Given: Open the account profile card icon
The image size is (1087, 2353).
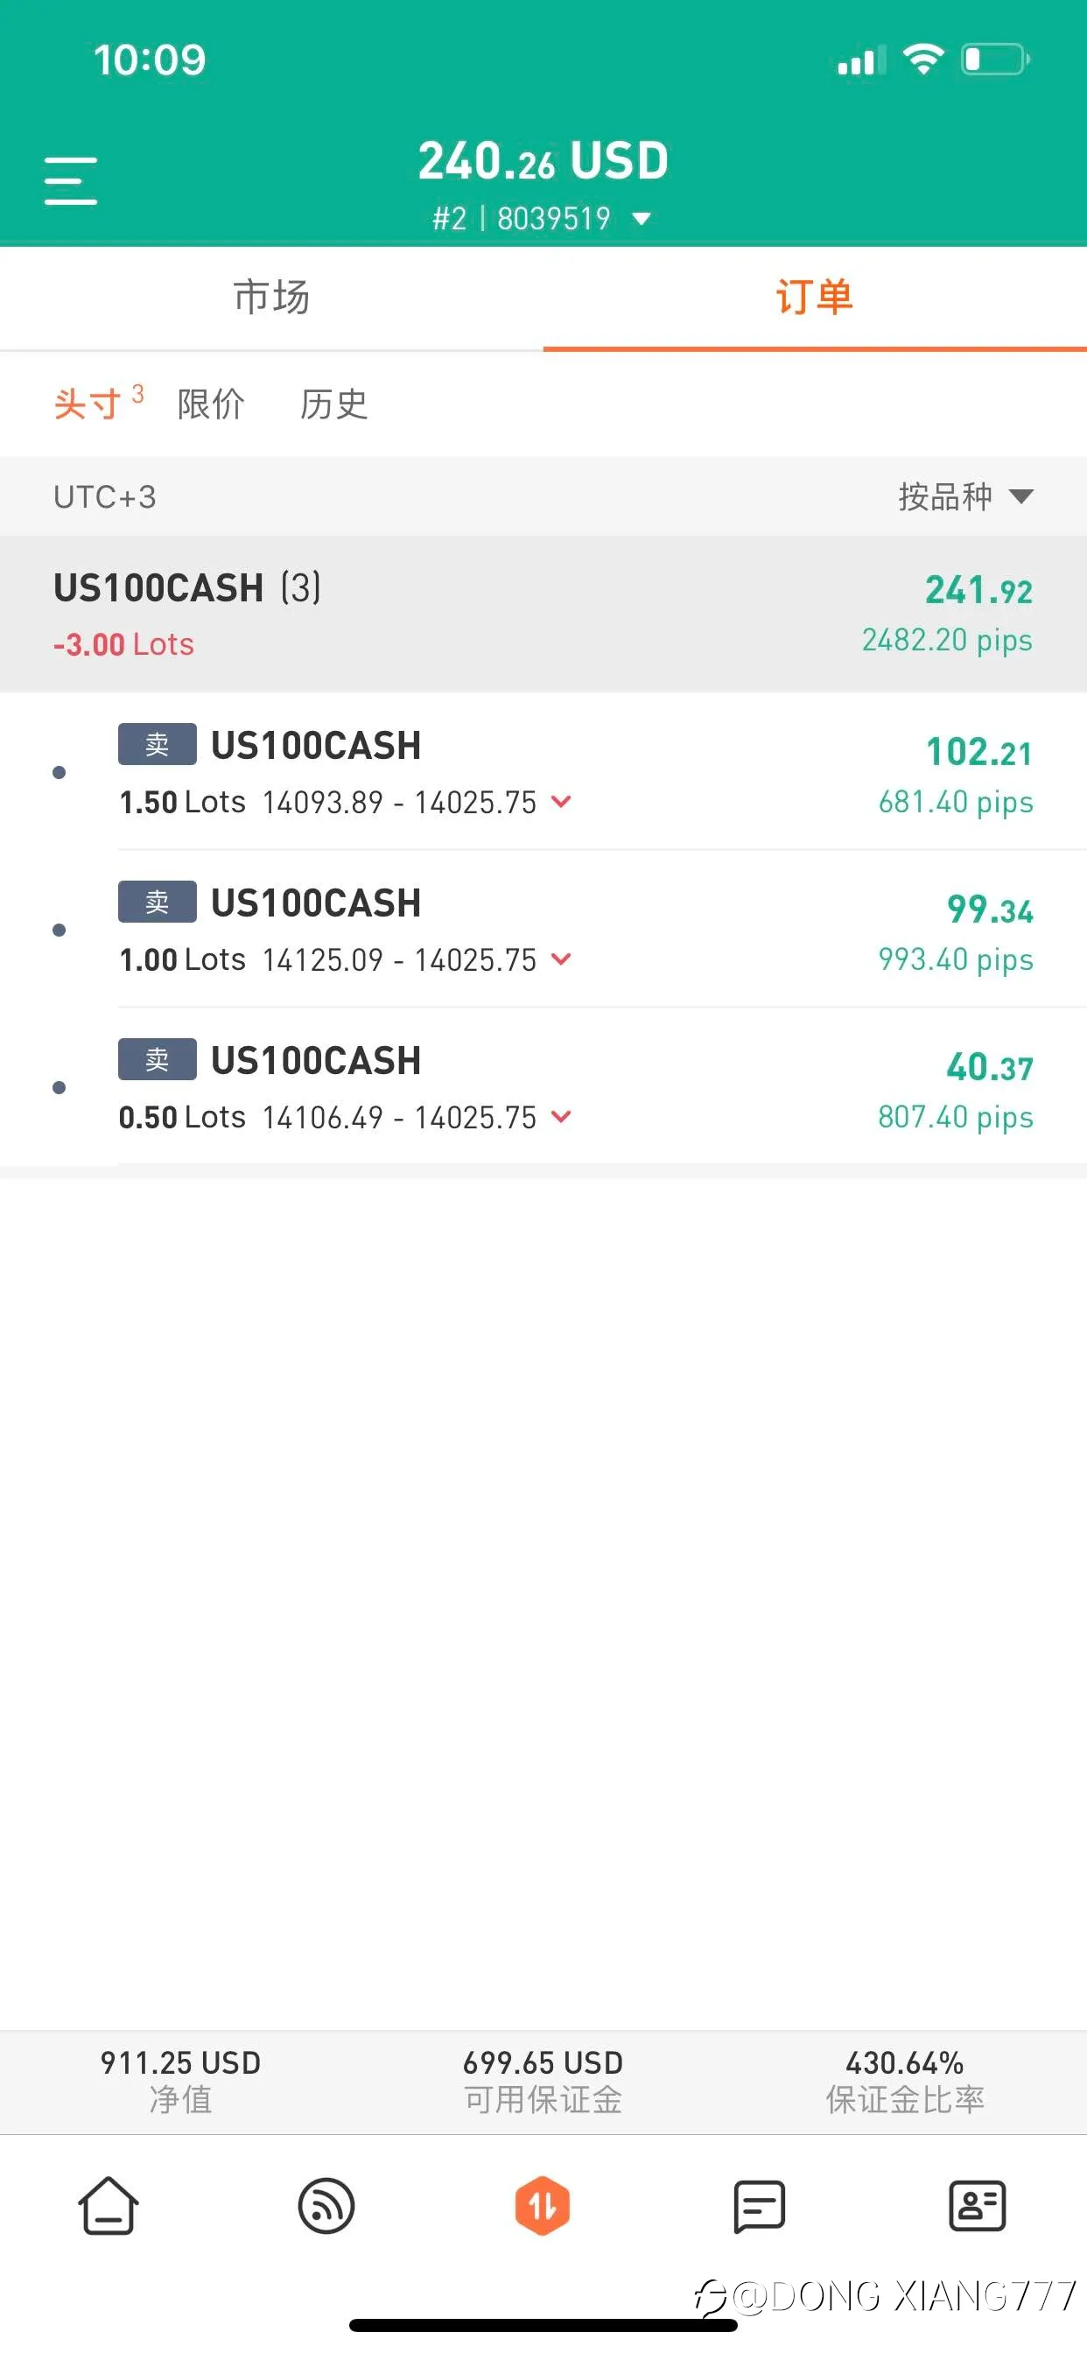Looking at the screenshot, I should click(978, 2206).
